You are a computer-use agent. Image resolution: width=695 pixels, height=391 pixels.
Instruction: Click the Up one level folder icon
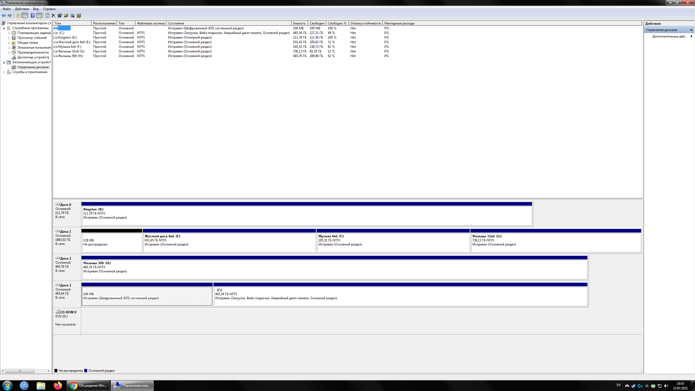(18, 15)
